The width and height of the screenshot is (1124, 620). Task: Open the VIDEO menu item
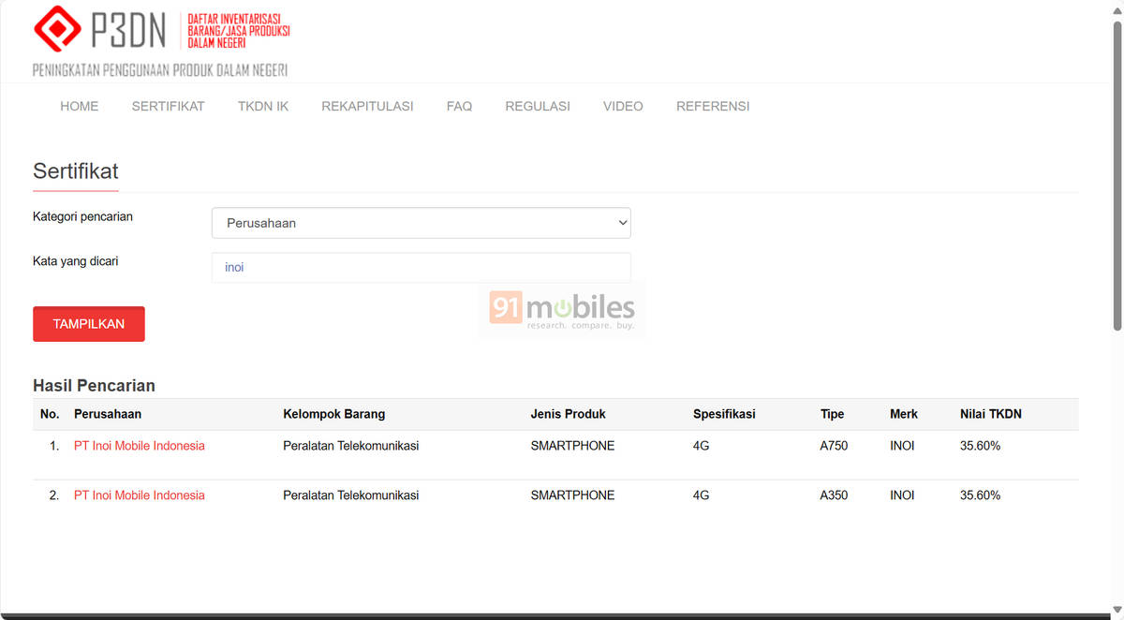(623, 107)
